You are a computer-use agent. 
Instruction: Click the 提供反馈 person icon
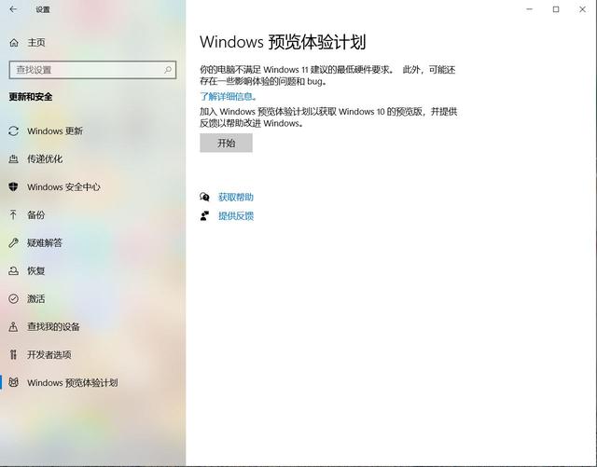(x=204, y=216)
